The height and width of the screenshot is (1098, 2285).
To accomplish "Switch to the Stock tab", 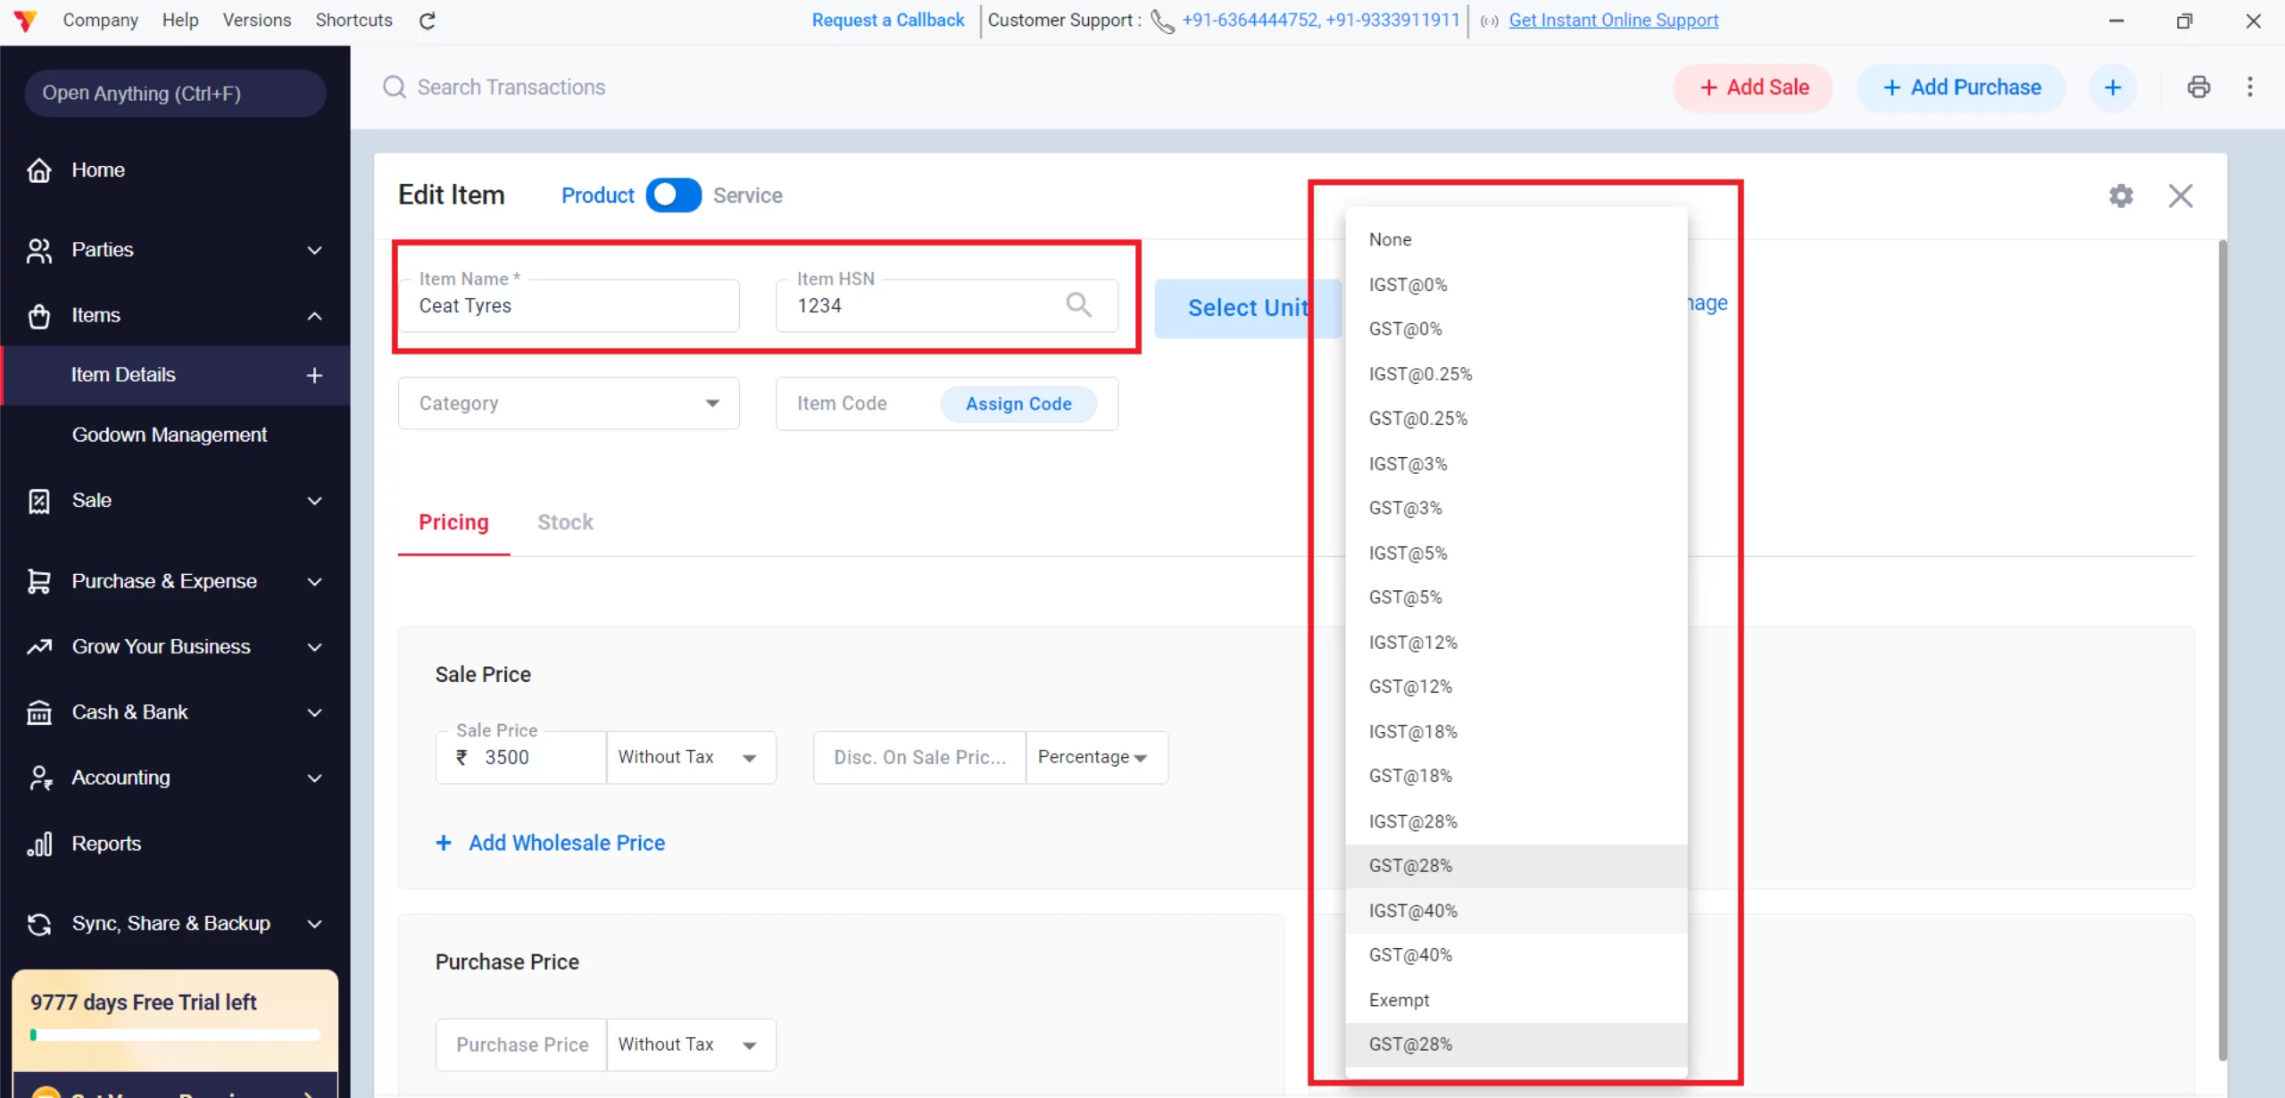I will pos(565,522).
